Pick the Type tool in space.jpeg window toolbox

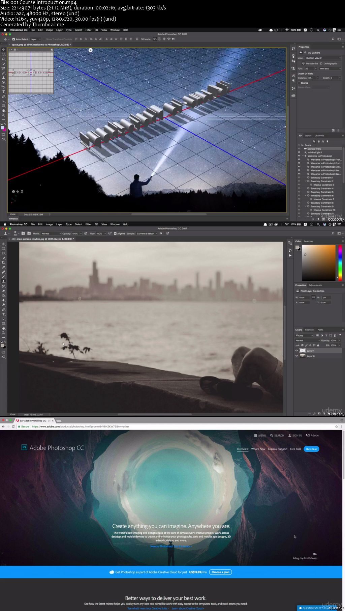coord(3,91)
